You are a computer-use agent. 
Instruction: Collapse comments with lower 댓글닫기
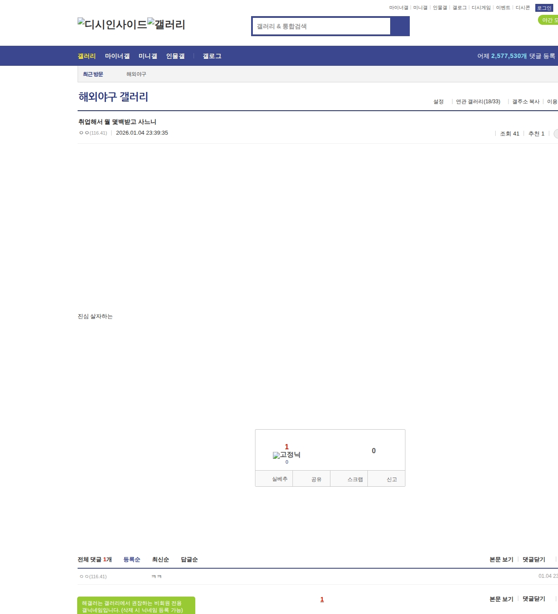(x=534, y=599)
